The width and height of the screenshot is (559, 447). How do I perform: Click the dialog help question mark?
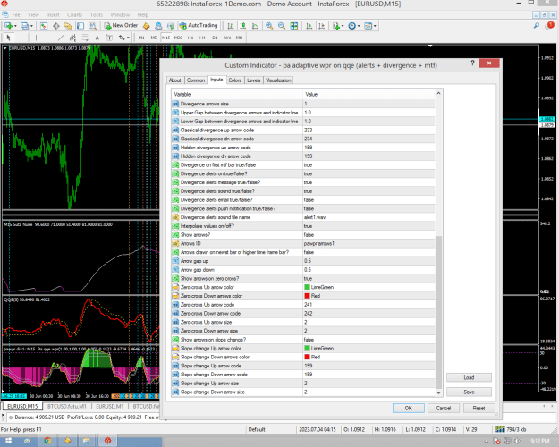tap(472, 63)
